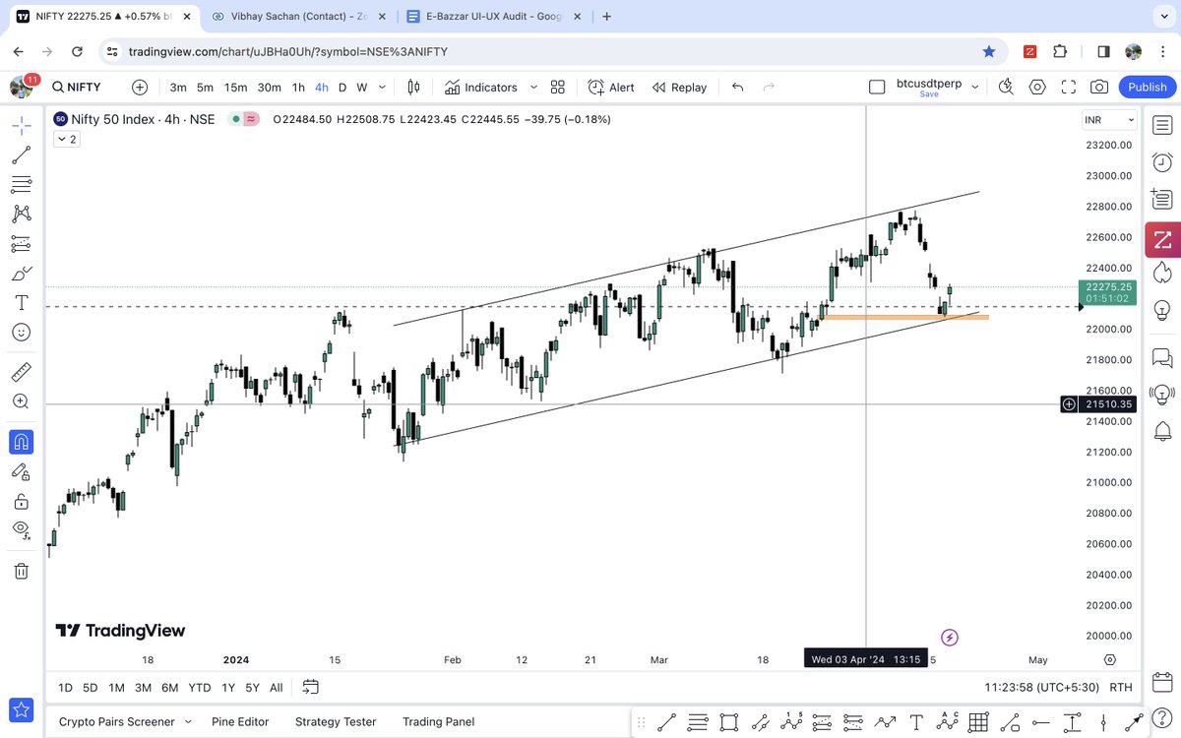
Task: Select the D daily timeframe
Action: click(342, 87)
